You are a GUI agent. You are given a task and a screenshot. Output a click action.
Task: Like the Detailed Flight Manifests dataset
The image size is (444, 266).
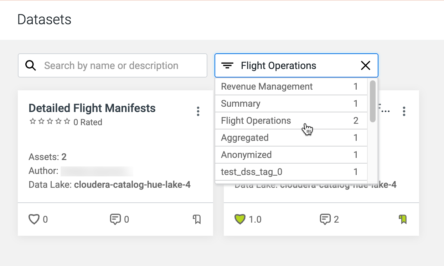pos(34,219)
